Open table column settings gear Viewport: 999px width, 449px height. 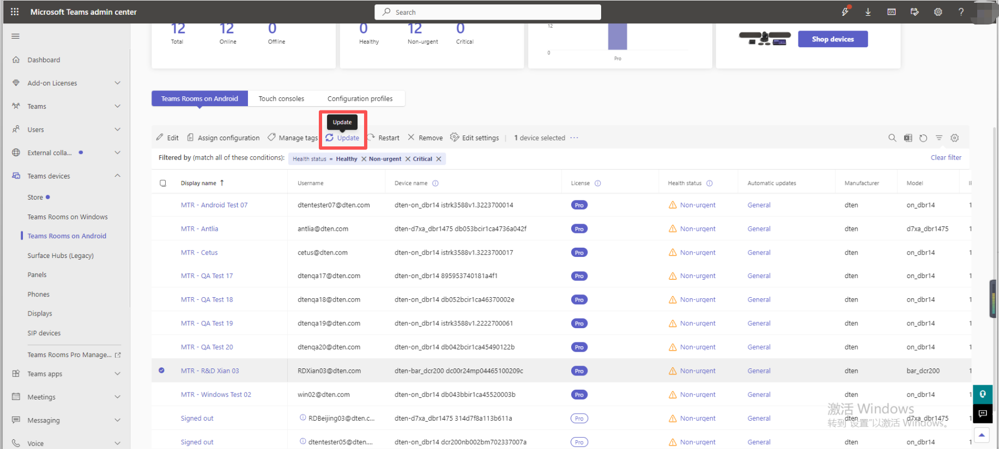(x=955, y=138)
